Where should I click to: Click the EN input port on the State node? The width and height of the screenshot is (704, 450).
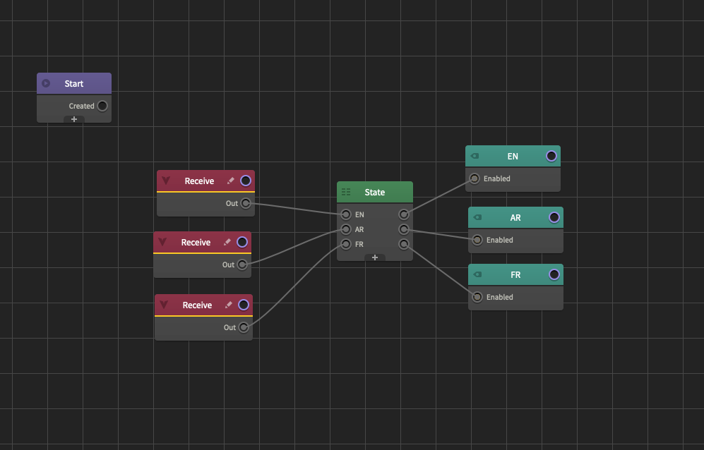(x=346, y=214)
